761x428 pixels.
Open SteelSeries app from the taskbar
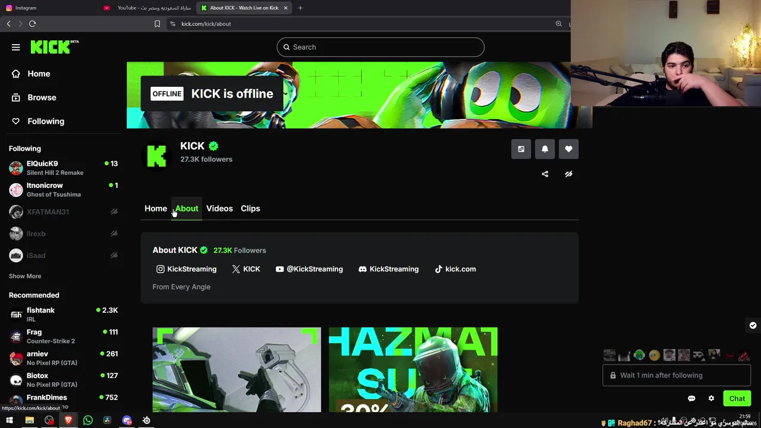[x=146, y=420]
